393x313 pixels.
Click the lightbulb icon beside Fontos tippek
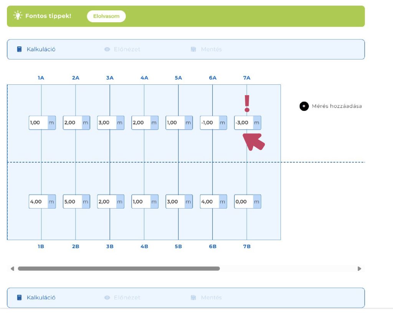pos(18,16)
